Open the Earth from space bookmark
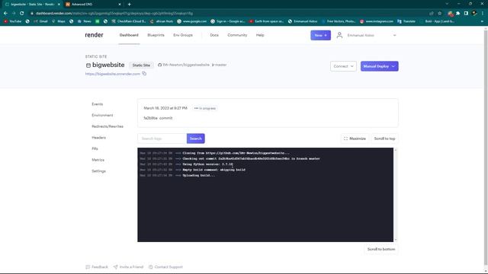 pyautogui.click(x=266, y=21)
